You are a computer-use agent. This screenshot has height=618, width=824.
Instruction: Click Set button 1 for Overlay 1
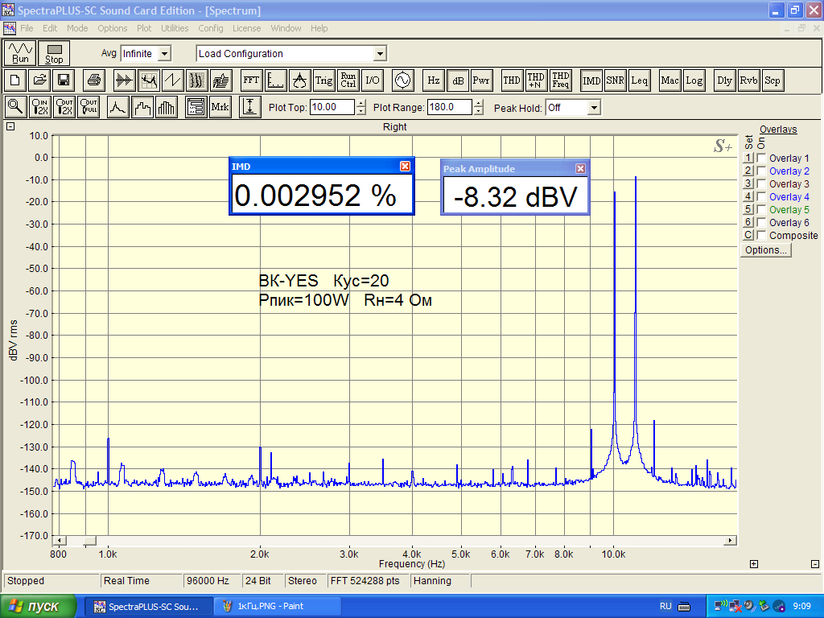[x=748, y=158]
